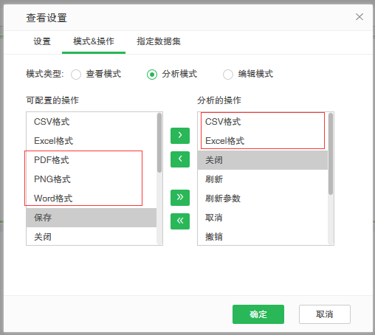Click the single right arrow move button
This screenshot has height=335, width=375.
[180, 136]
